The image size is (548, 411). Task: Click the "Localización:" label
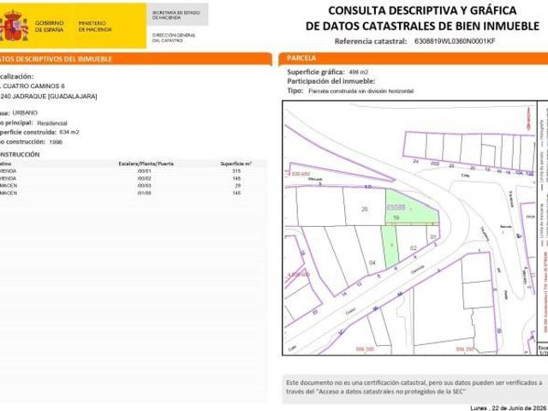tap(17, 76)
